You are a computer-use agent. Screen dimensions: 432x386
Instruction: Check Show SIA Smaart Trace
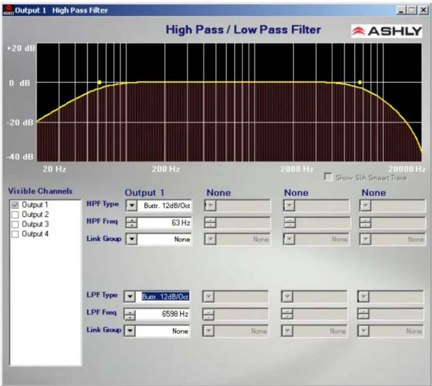click(x=328, y=176)
